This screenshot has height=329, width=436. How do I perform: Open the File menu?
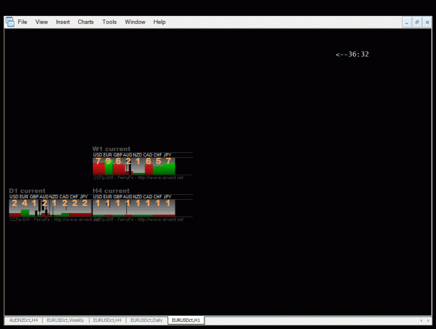[22, 22]
